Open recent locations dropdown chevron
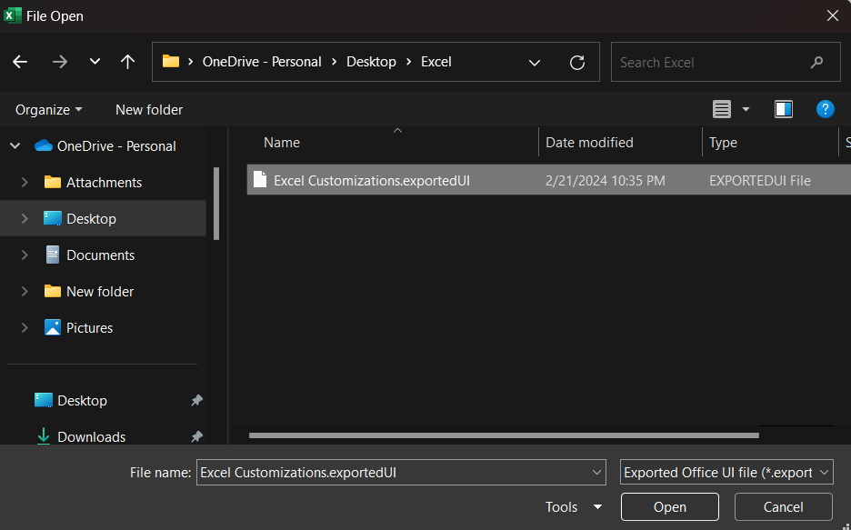 (x=95, y=62)
